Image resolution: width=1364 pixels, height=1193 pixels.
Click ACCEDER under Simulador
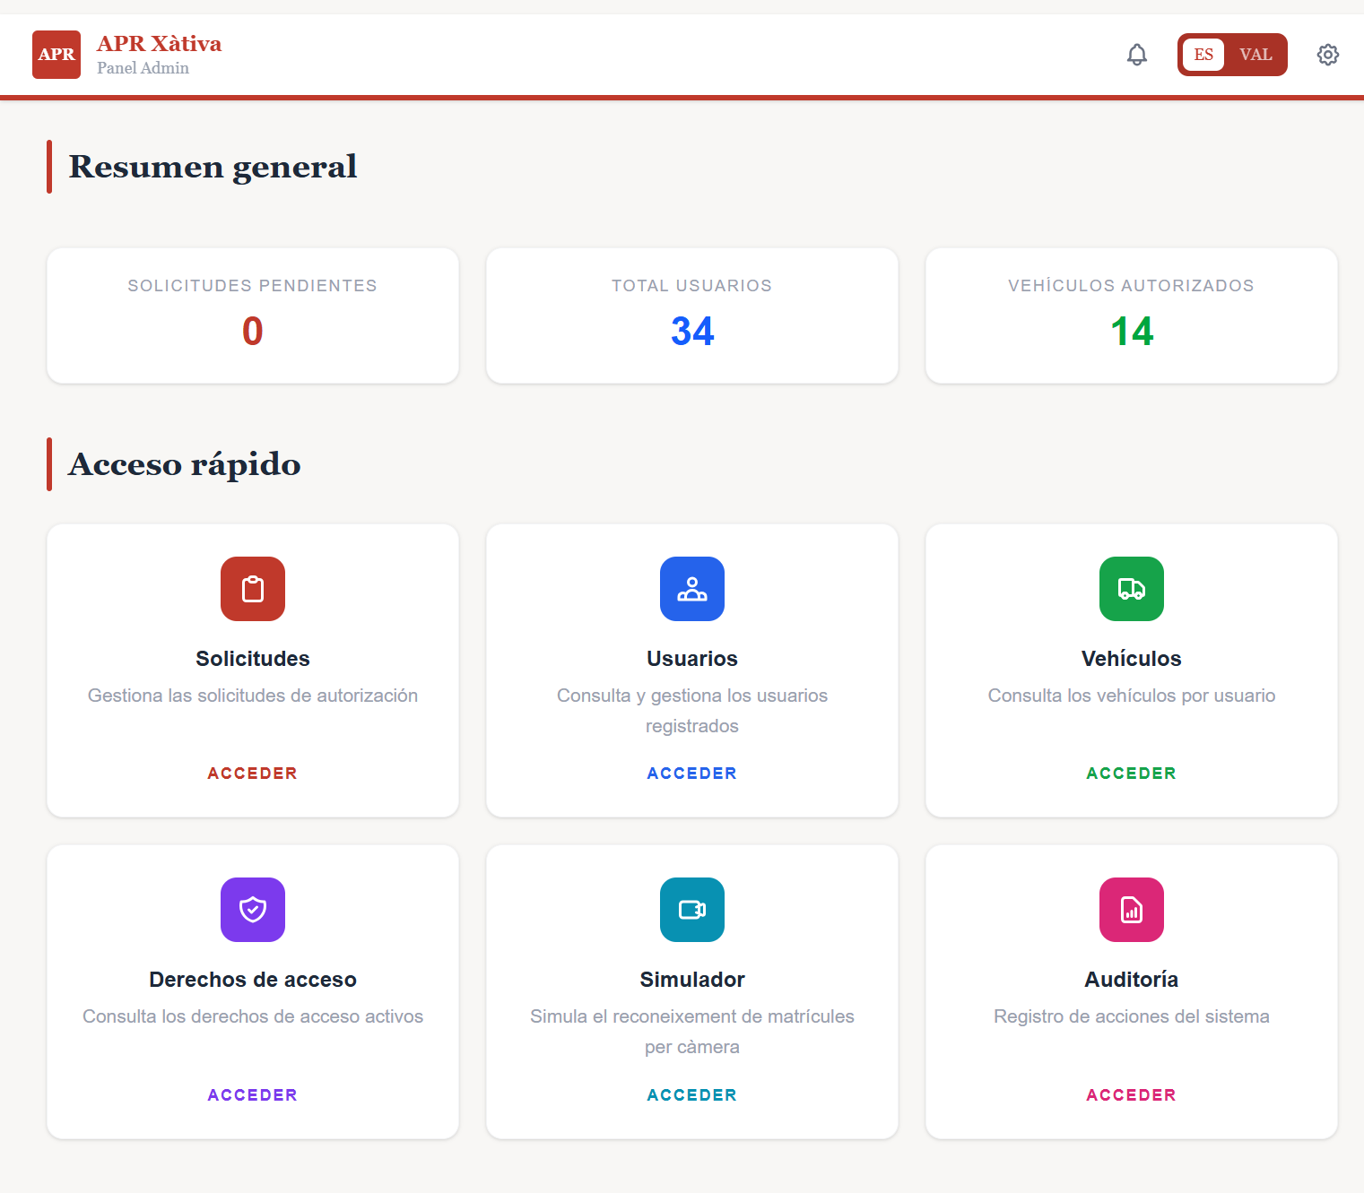(x=692, y=1095)
